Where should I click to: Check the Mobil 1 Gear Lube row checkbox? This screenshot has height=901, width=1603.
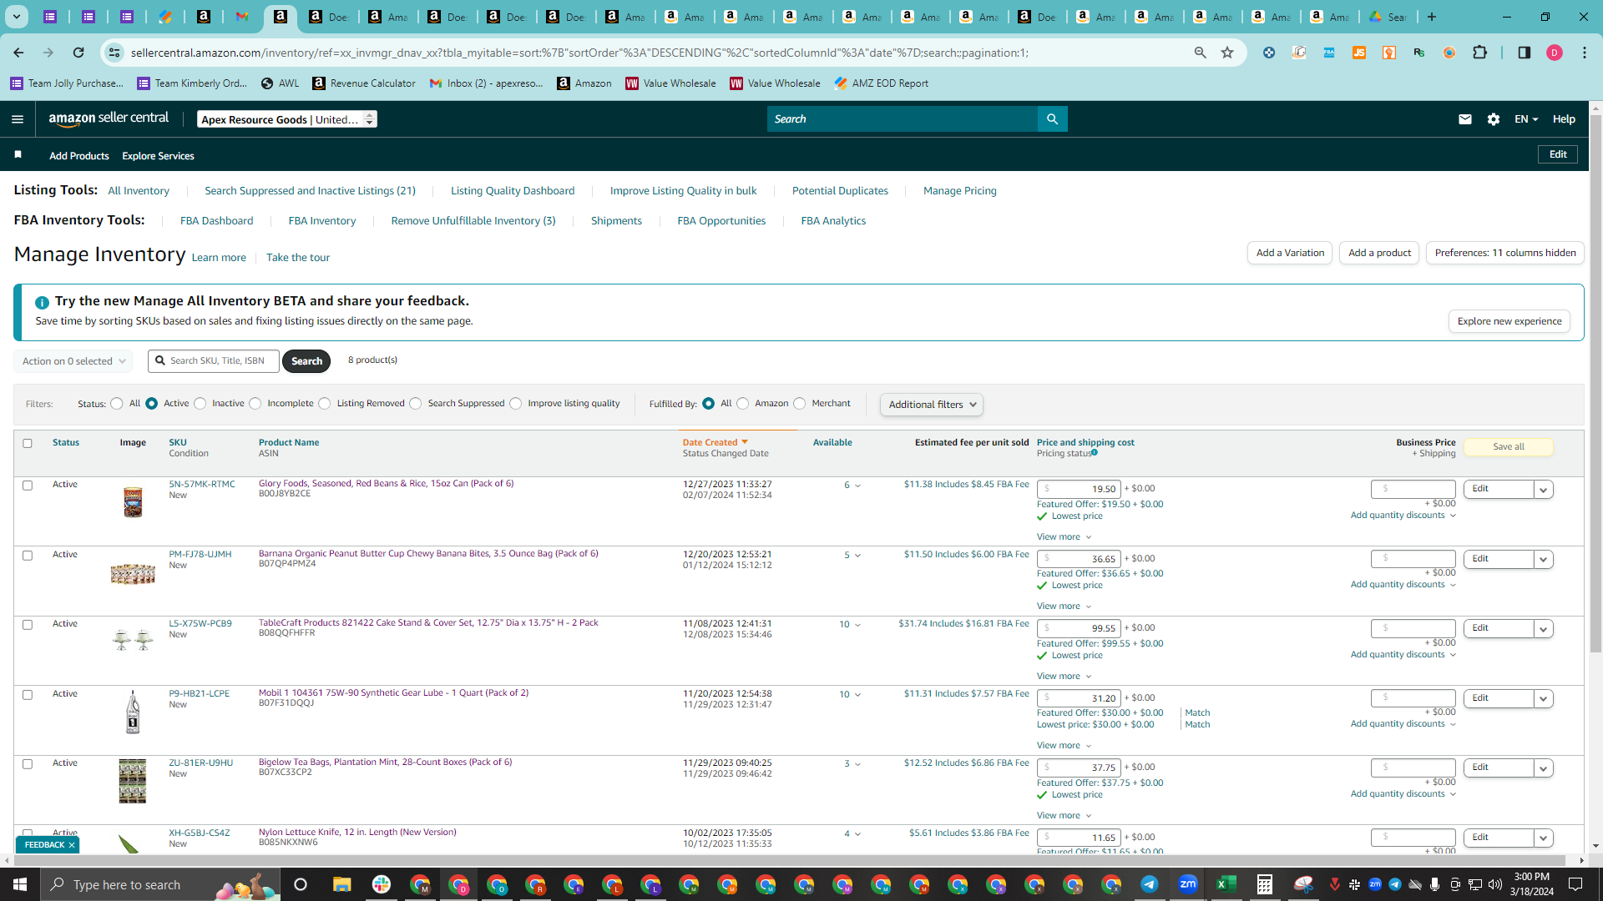point(28,695)
